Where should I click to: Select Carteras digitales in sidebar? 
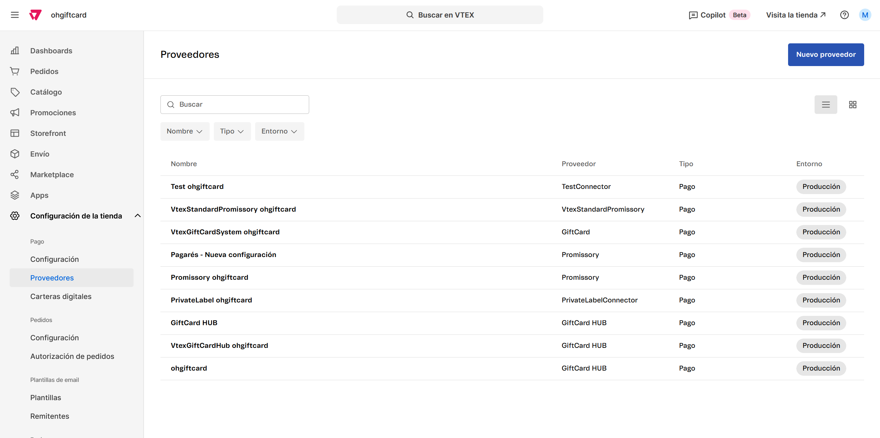pos(61,296)
